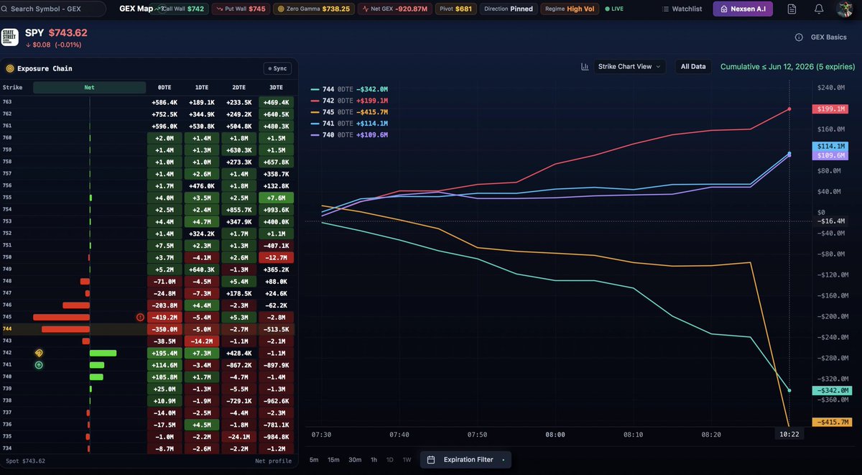862x475 pixels.
Task: Click the +195.4M cell for strike 742
Action: click(164, 353)
